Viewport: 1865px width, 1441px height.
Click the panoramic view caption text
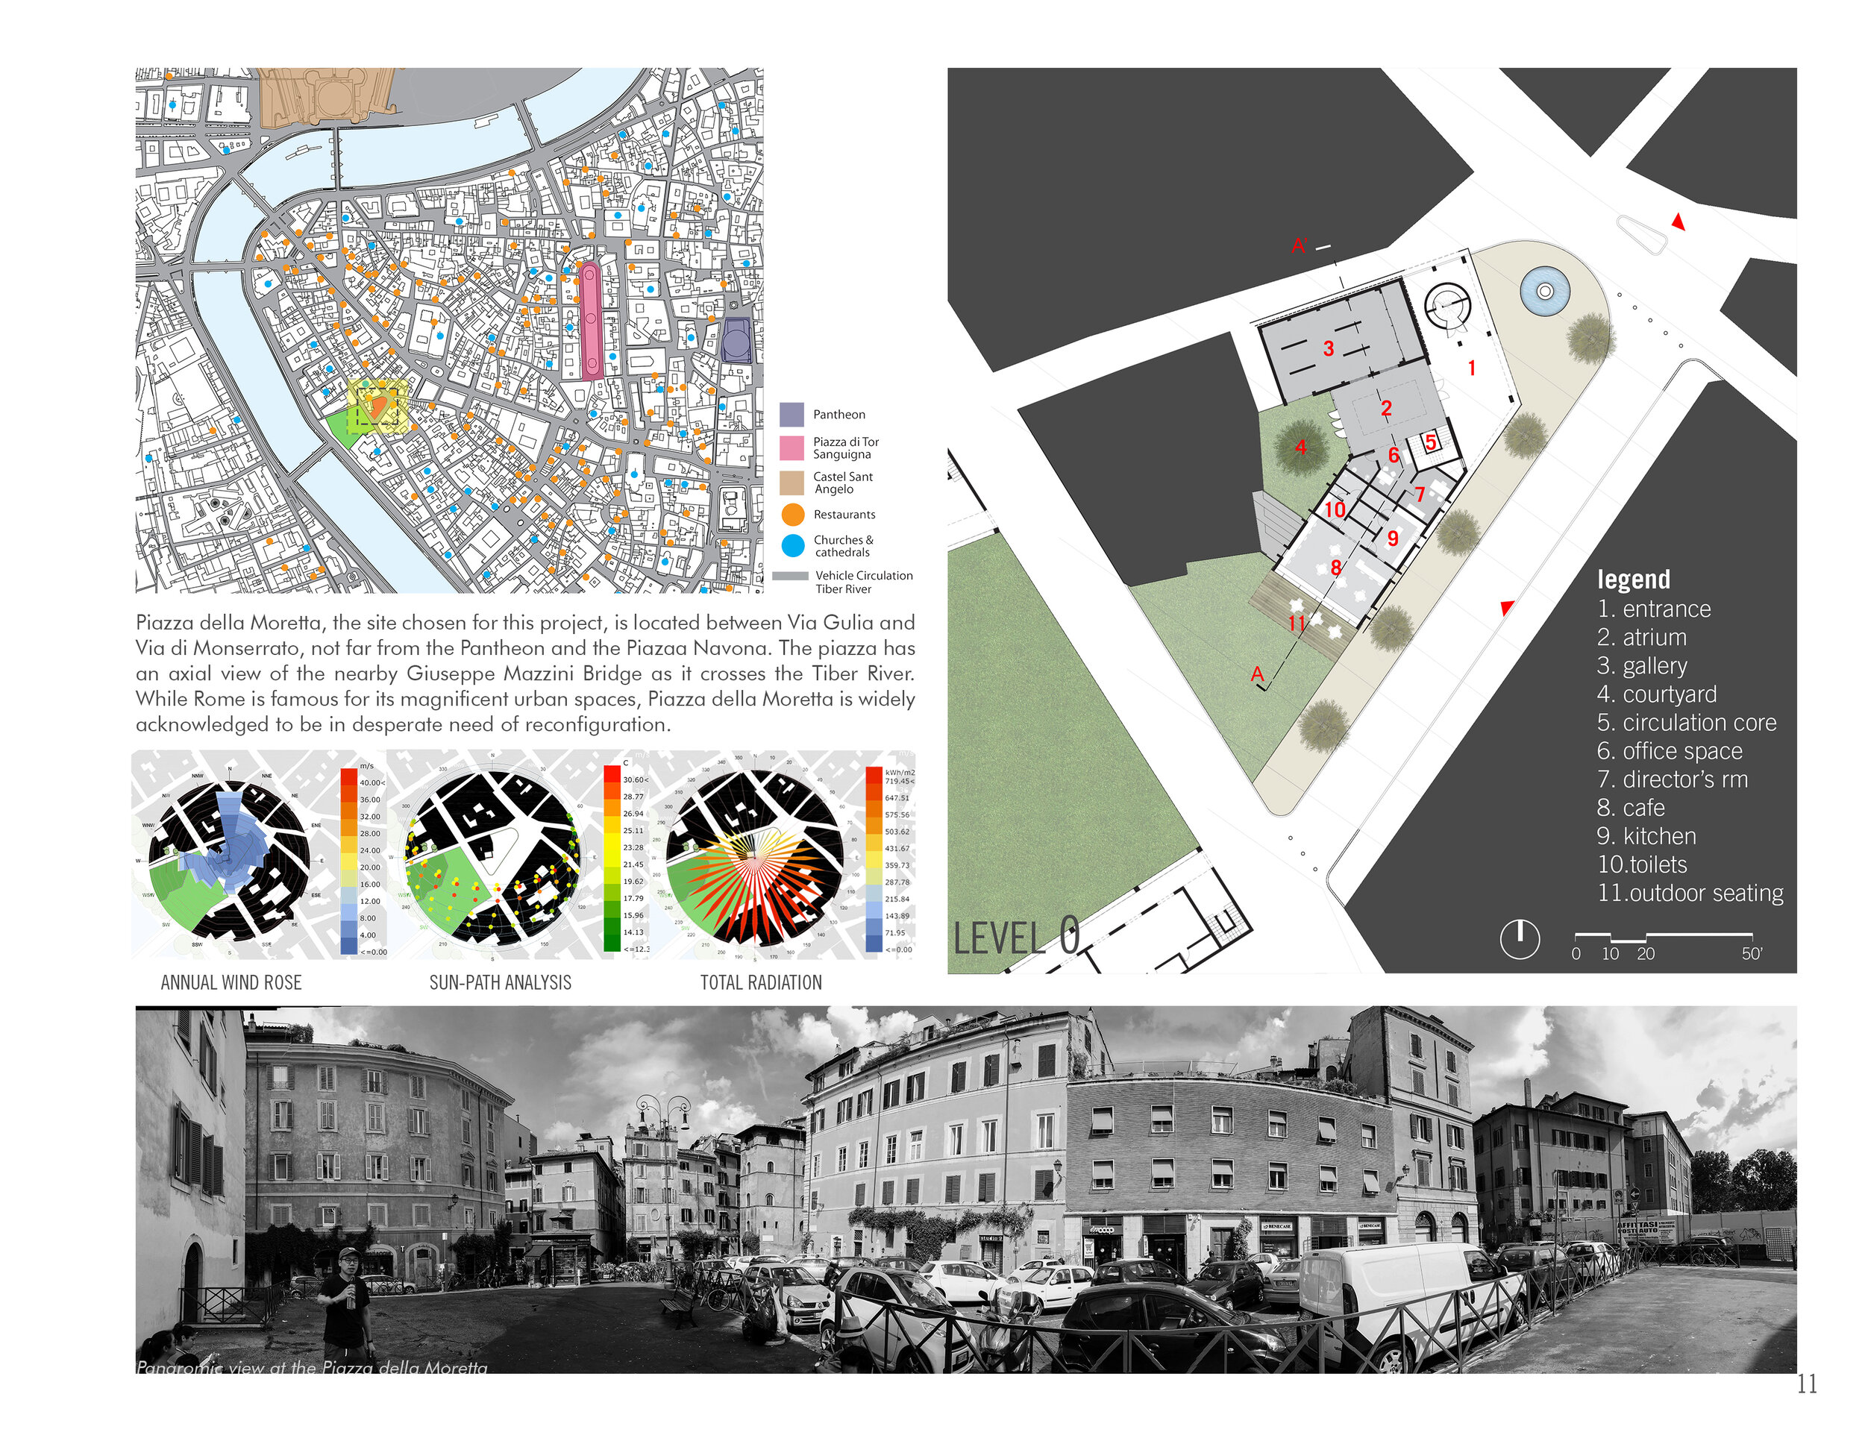313,1368
